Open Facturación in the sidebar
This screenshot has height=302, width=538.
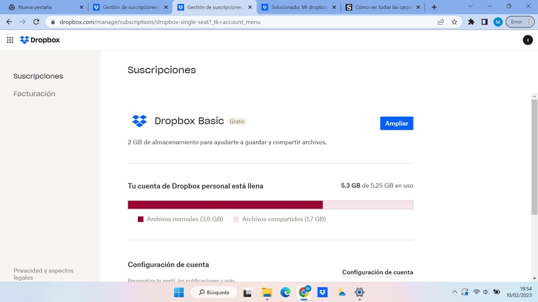pyautogui.click(x=34, y=93)
